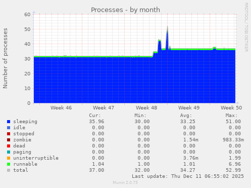Image resolution: width=251 pixels, height=188 pixels.
Task: Click zombie average value 1.54m
Action: (x=191, y=140)
